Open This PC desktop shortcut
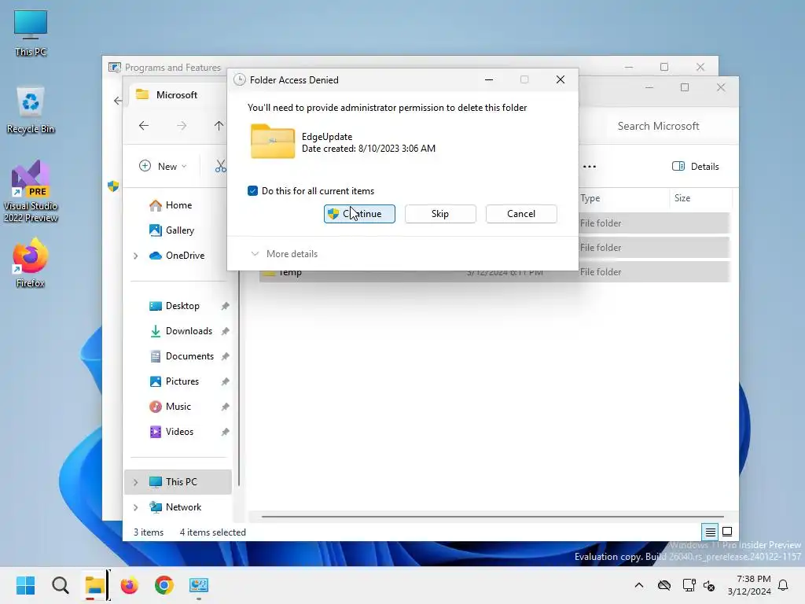 tap(31, 33)
